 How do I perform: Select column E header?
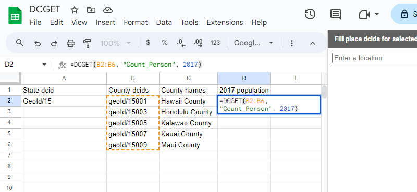point(296,78)
